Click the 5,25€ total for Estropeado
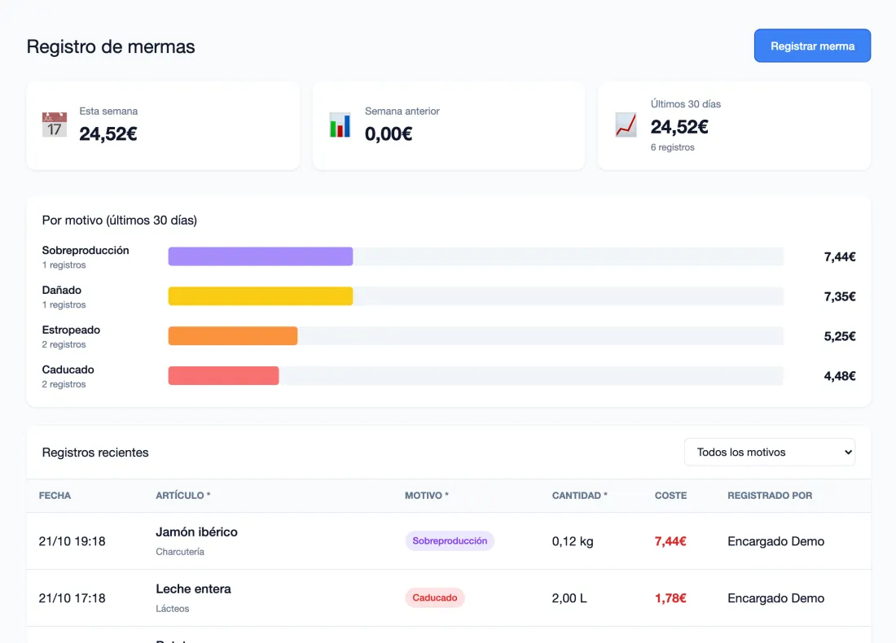 (x=840, y=336)
